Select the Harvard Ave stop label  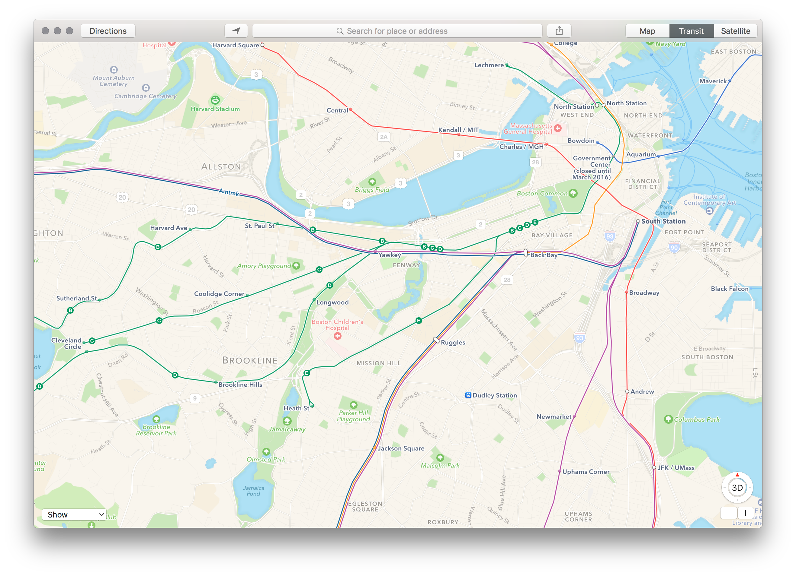[169, 228]
